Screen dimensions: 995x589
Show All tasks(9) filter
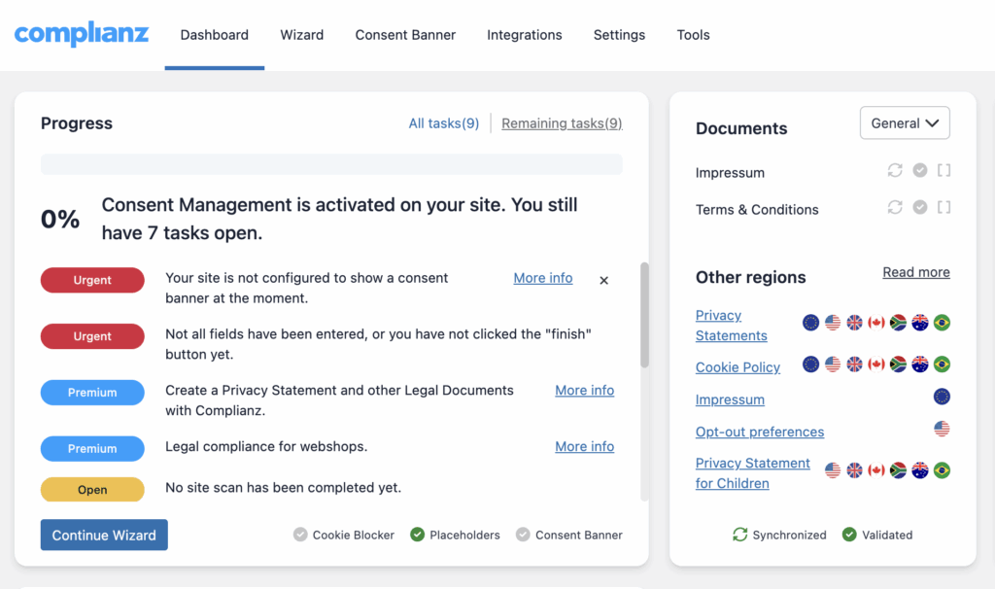click(x=443, y=123)
